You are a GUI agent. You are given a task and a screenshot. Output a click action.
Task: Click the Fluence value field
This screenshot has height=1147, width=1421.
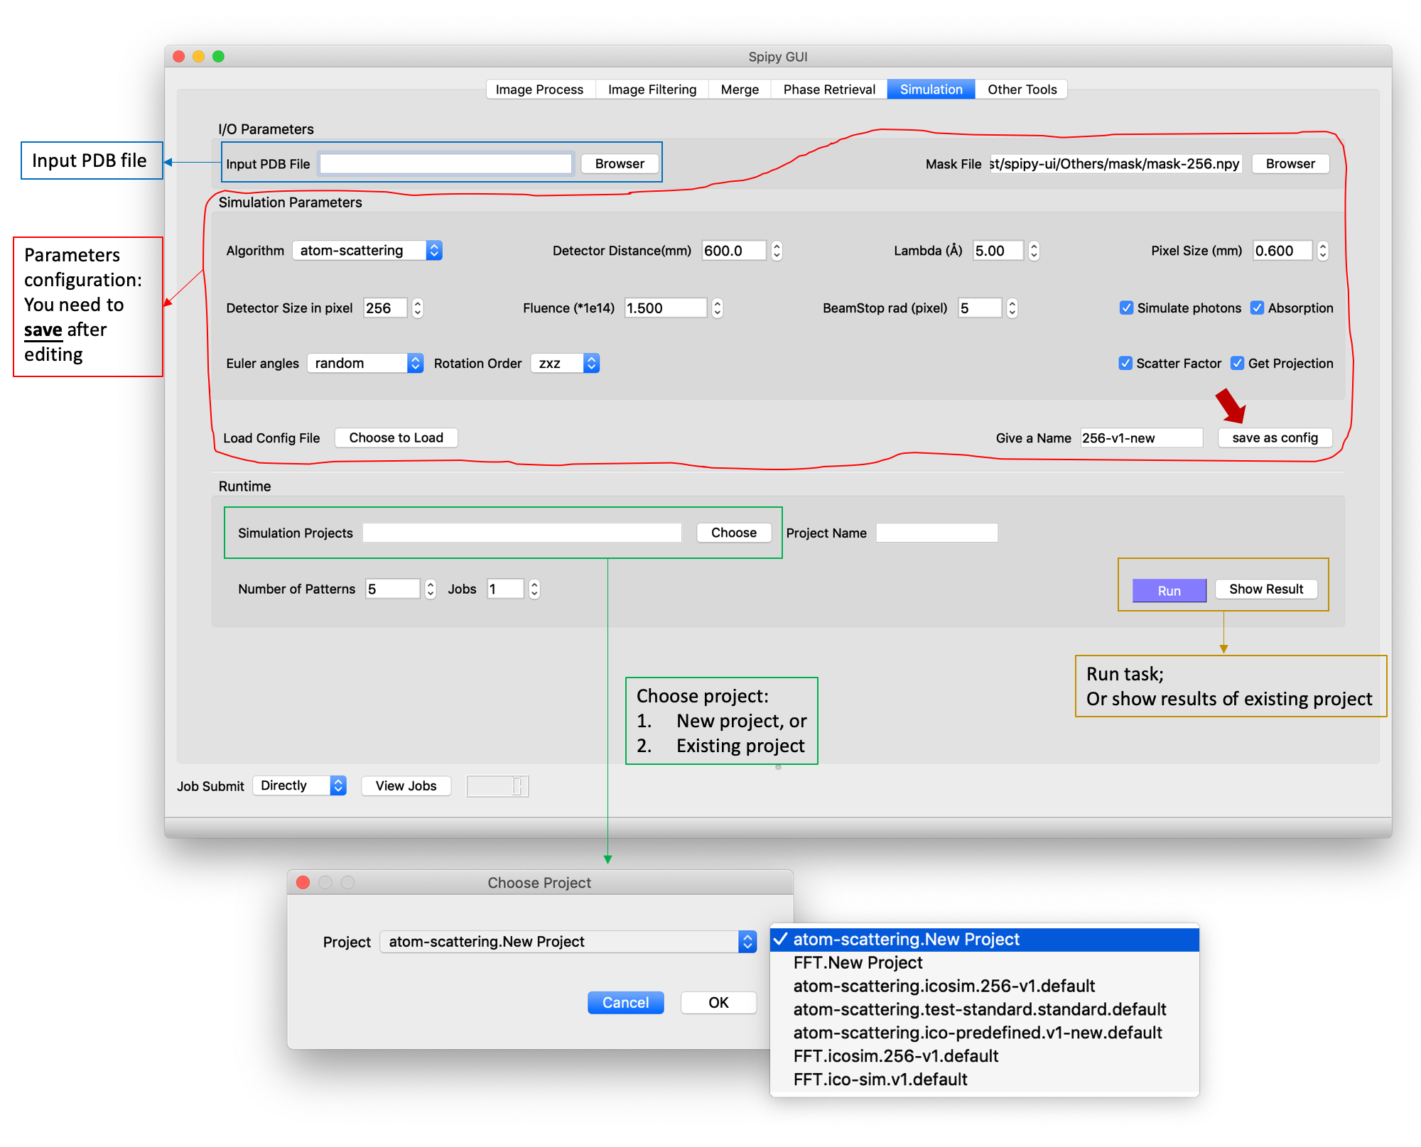(x=666, y=308)
